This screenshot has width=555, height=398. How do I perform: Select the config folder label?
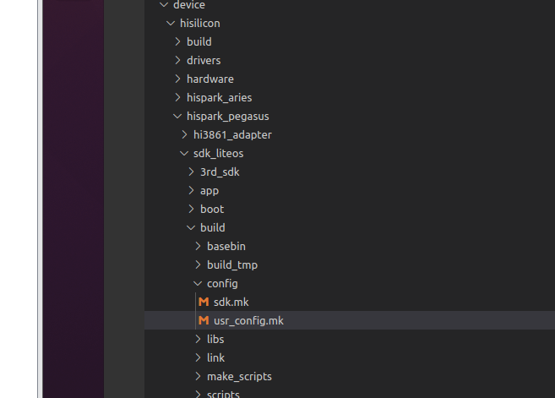coord(222,284)
